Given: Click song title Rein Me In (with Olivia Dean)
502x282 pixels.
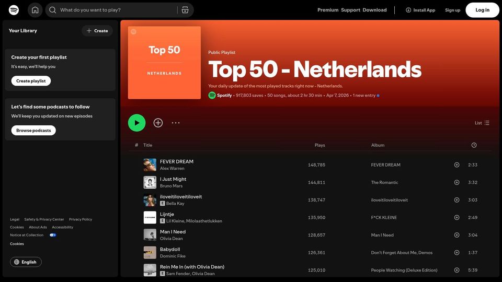Looking at the screenshot, I should pyautogui.click(x=192, y=267).
